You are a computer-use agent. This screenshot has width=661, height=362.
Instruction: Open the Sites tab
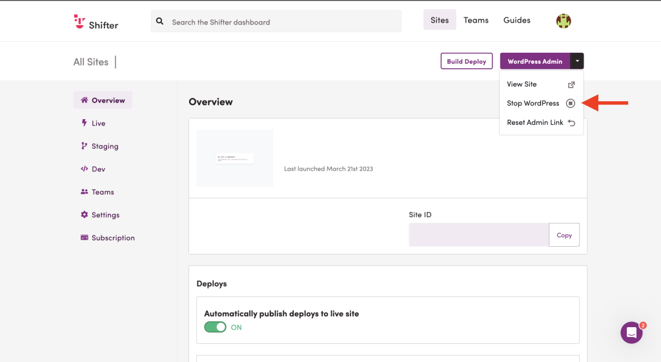coord(440,20)
